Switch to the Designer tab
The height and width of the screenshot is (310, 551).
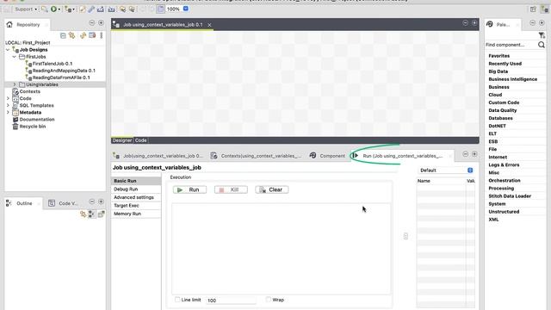(x=122, y=140)
